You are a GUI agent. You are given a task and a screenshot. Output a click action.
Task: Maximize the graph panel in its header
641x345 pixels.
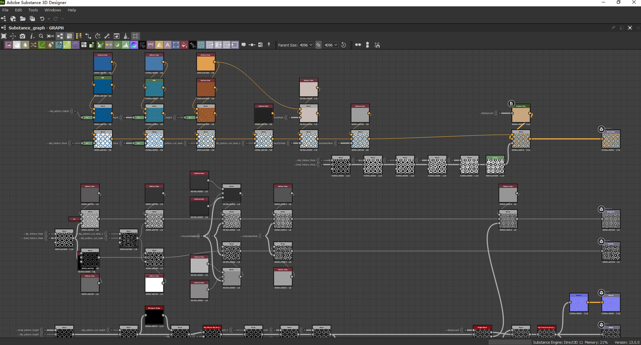pyautogui.click(x=630, y=28)
